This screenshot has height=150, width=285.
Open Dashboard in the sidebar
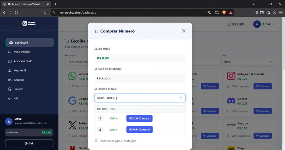pyautogui.click(x=30, y=42)
